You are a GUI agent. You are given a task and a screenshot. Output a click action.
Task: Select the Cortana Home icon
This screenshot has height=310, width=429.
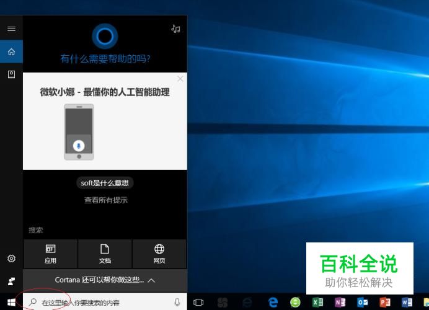[11, 51]
